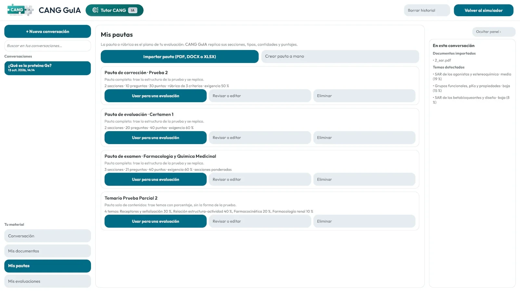Click the IA badge on Tutor CANG
Image resolution: width=520 pixels, height=292 pixels.
(133, 10)
